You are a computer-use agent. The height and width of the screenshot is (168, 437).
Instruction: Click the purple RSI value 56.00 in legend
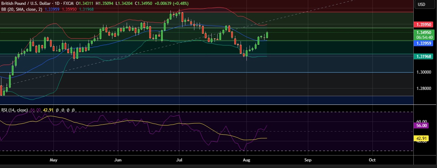[x=35, y=110]
